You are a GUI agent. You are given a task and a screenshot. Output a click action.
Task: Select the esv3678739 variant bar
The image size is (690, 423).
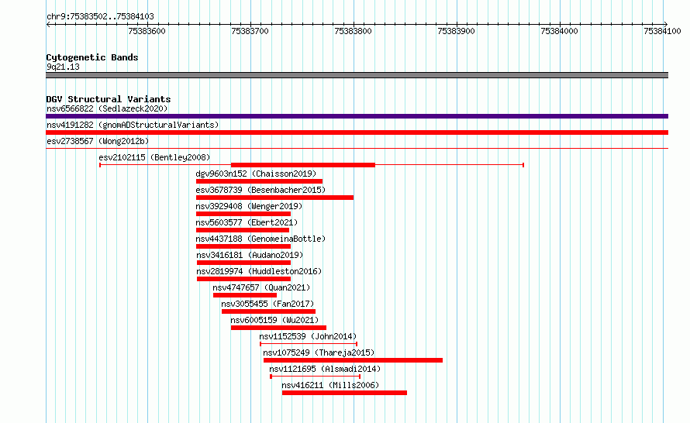point(274,198)
